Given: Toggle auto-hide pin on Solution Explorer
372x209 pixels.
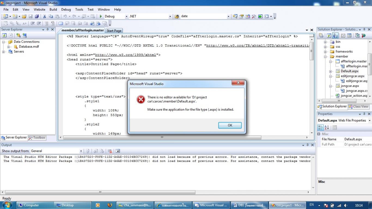Looking at the screenshot, I should pos(364,29).
